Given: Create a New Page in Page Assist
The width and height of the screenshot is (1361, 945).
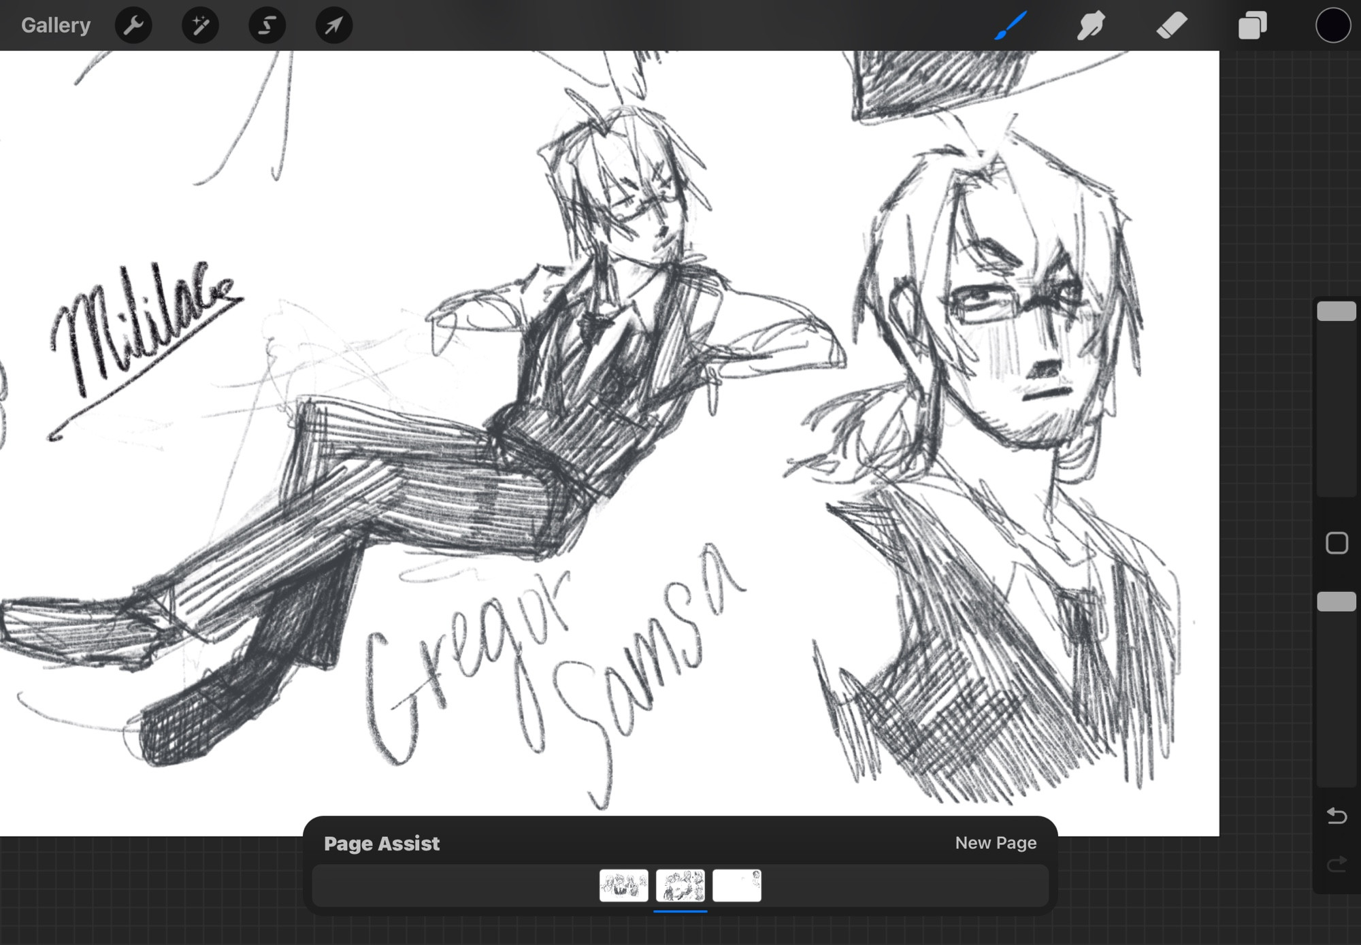Looking at the screenshot, I should [x=996, y=843].
